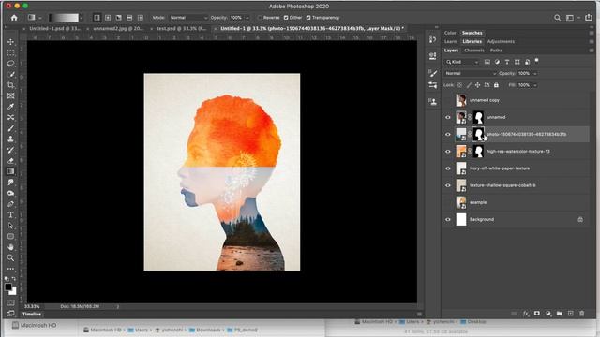Select the Eraser tool

tap(10, 160)
